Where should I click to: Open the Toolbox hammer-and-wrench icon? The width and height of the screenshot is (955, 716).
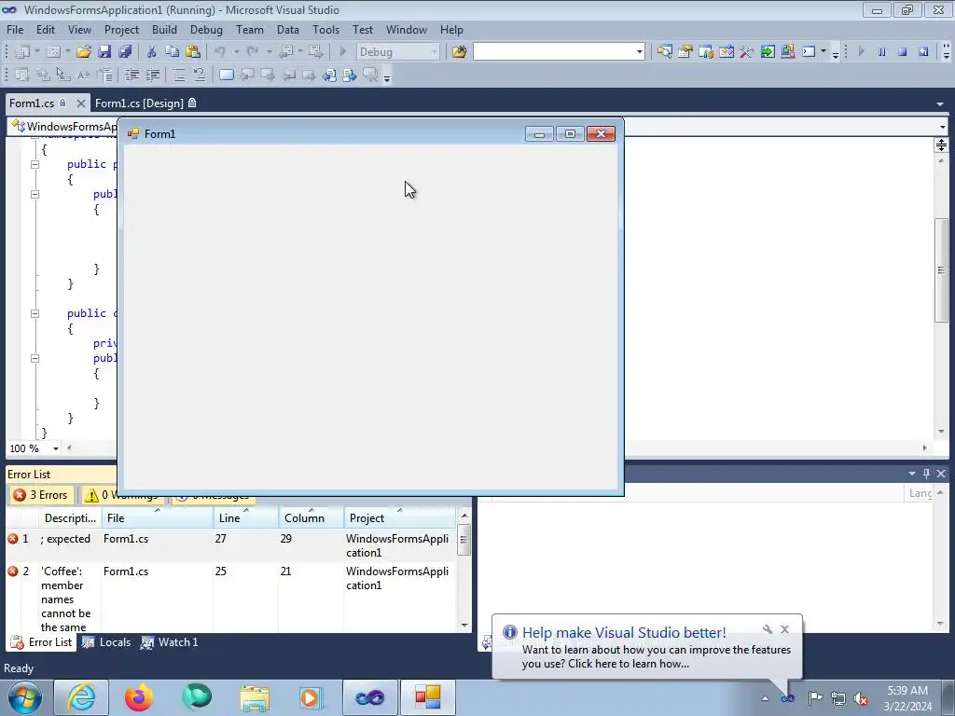pyautogui.click(x=747, y=52)
